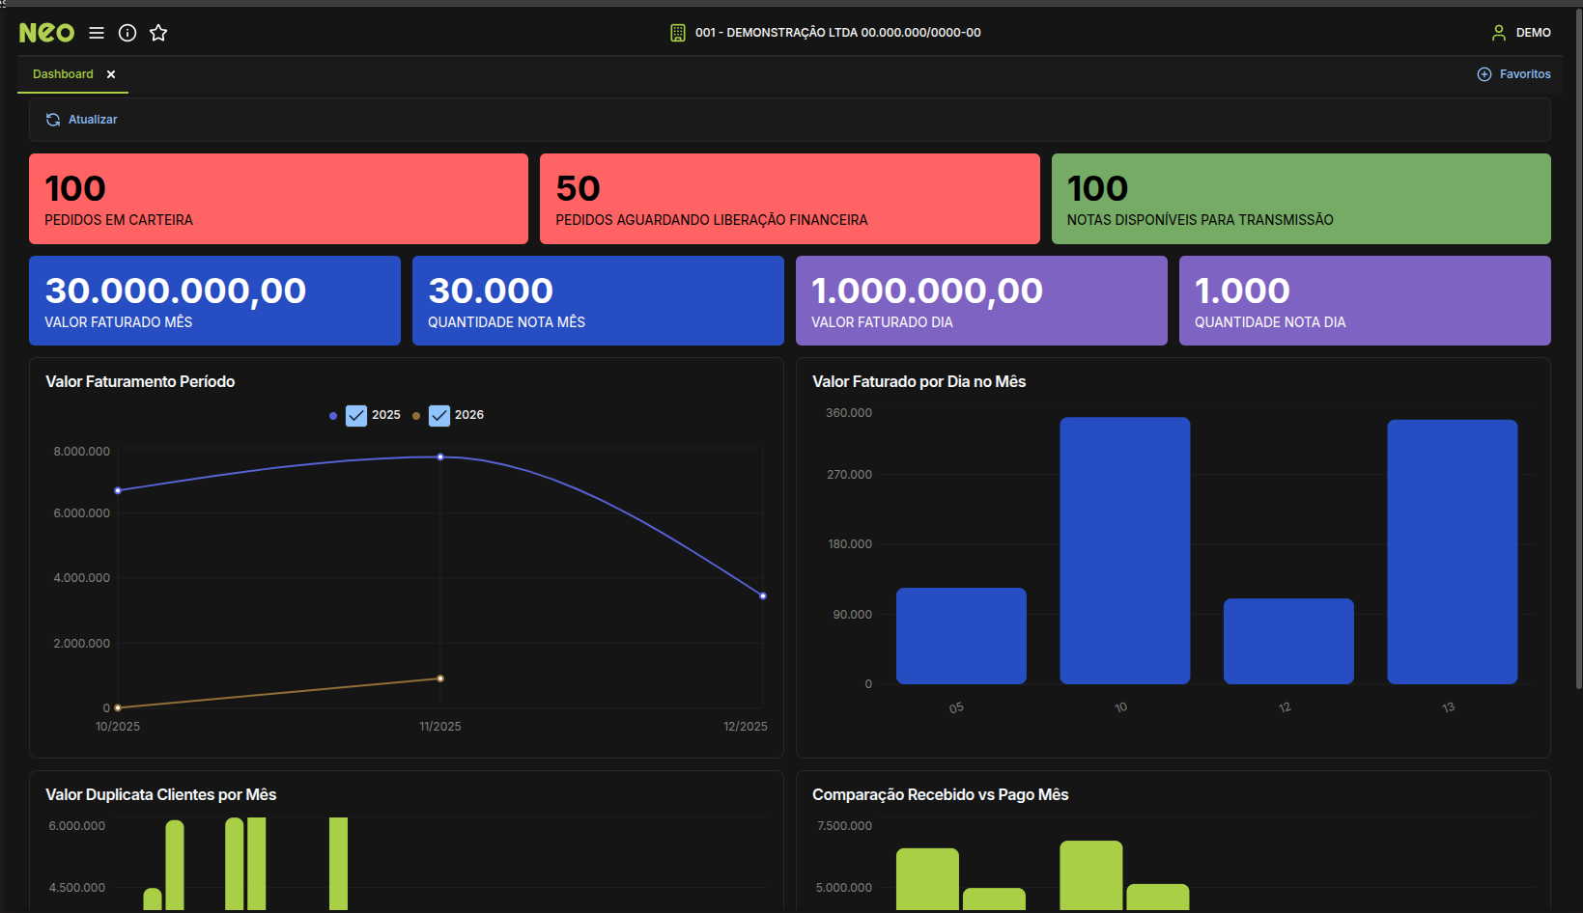Select the Notas Disponíveis para Transmissão card
Viewport: 1583px width, 913px height.
click(1300, 199)
